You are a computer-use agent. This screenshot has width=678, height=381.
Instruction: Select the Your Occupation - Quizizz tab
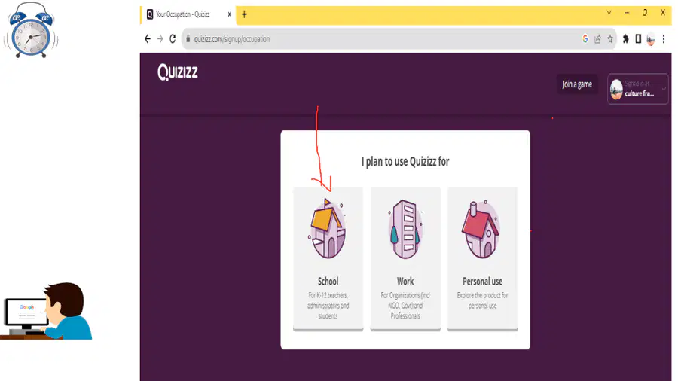[188, 14]
